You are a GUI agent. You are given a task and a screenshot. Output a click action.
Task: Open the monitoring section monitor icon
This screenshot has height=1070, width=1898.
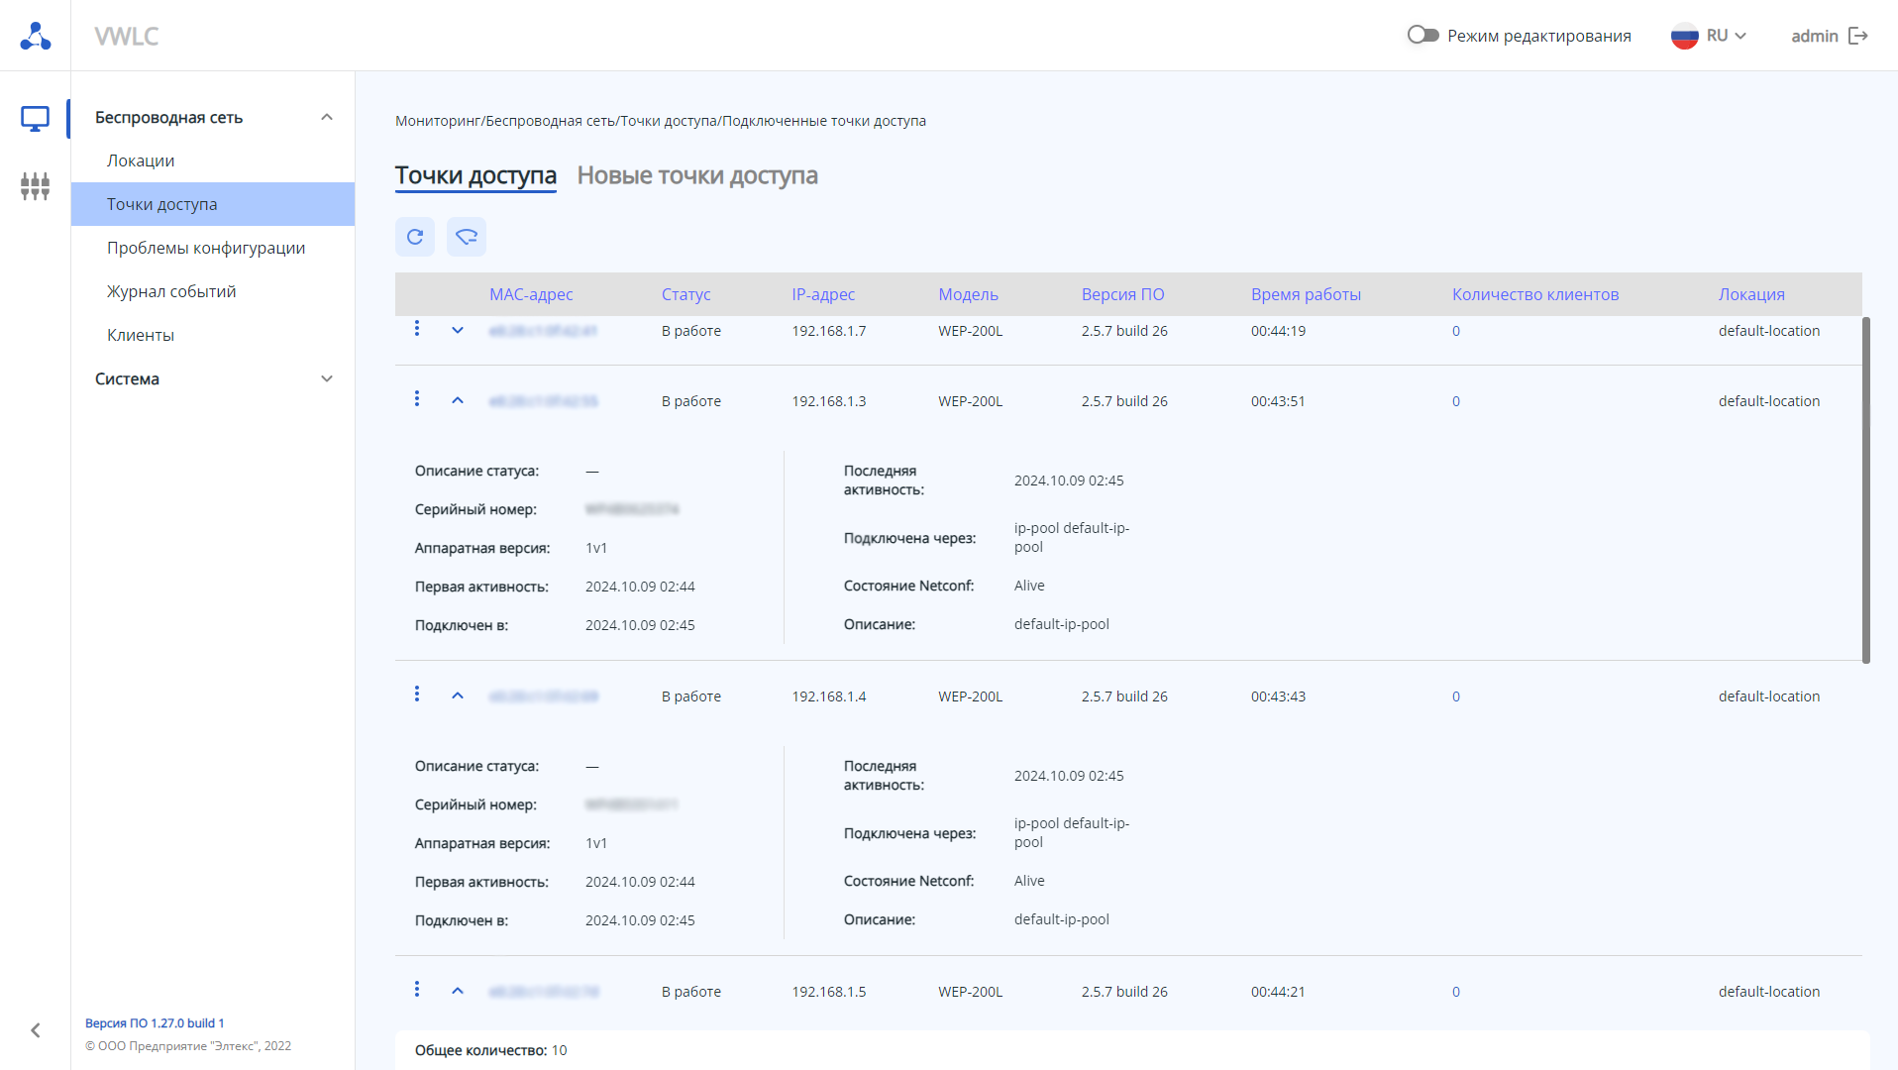[x=35, y=119]
